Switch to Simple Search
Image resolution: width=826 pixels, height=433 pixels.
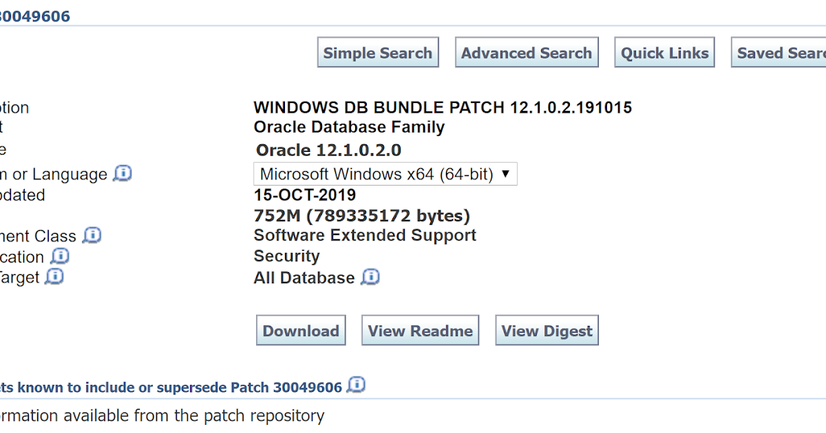(x=377, y=52)
